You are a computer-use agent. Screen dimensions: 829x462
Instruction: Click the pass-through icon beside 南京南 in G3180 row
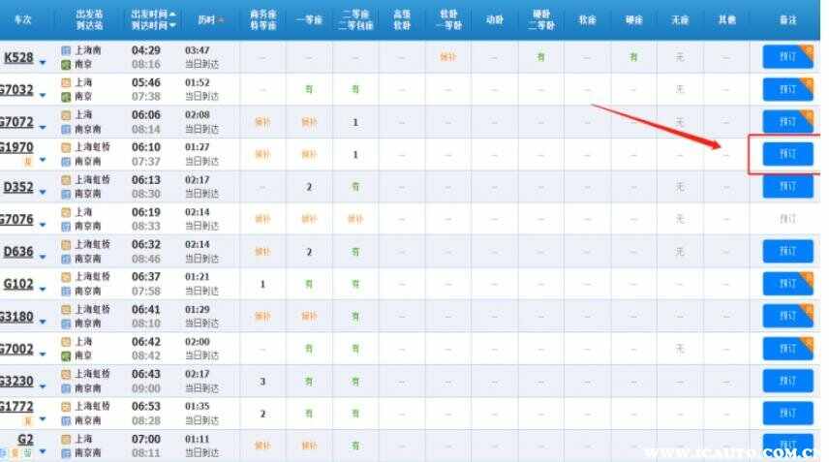click(x=66, y=323)
